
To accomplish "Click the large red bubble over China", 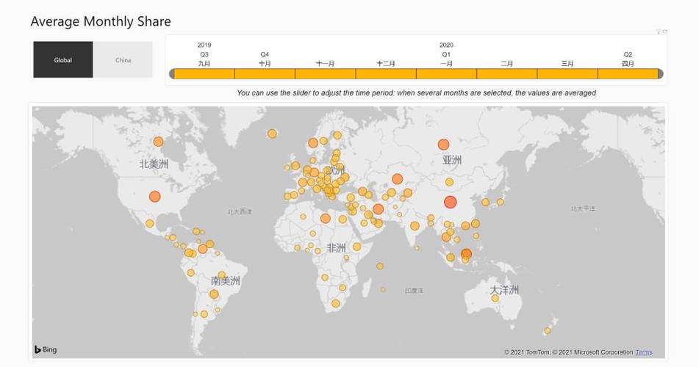I will tap(451, 202).
